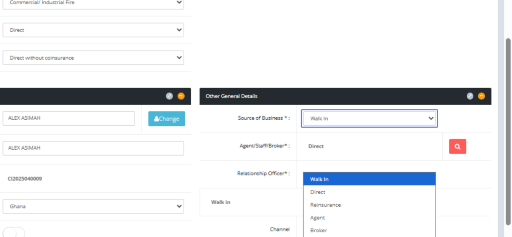Open the Ghana country dropdown
This screenshot has height=237, width=512.
click(93, 206)
